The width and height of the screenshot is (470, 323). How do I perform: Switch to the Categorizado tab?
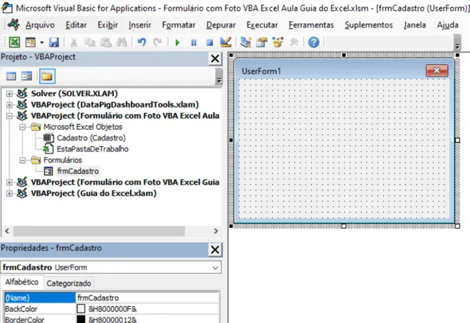click(69, 283)
